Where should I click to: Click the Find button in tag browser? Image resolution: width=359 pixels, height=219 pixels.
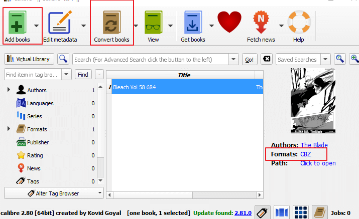[83, 75]
